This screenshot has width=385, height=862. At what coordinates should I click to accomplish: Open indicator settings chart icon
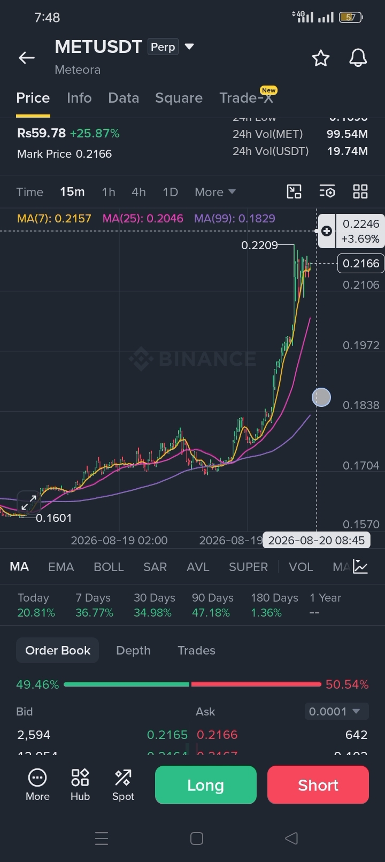click(360, 567)
